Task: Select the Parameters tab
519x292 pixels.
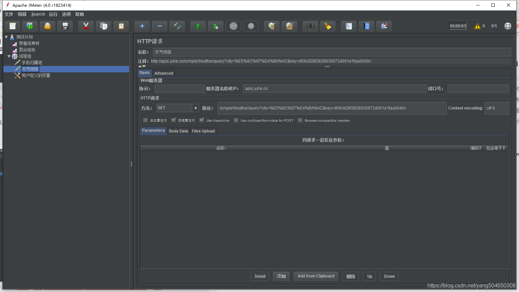Action: pos(153,131)
